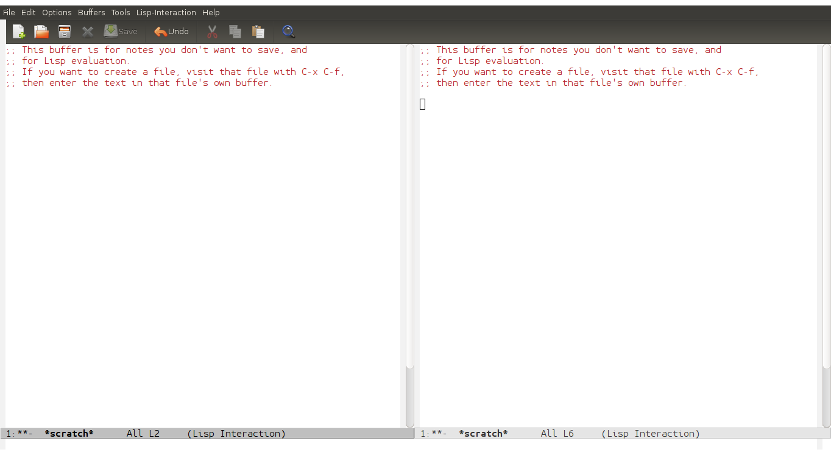The height and width of the screenshot is (455, 831).
Task: Click "All" position indicator in right mode line
Action: (549, 434)
